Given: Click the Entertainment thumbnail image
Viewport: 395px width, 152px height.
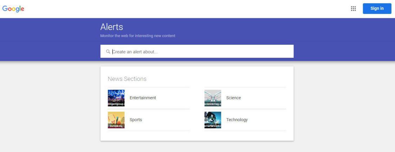Looking at the screenshot, I should 116,98.
